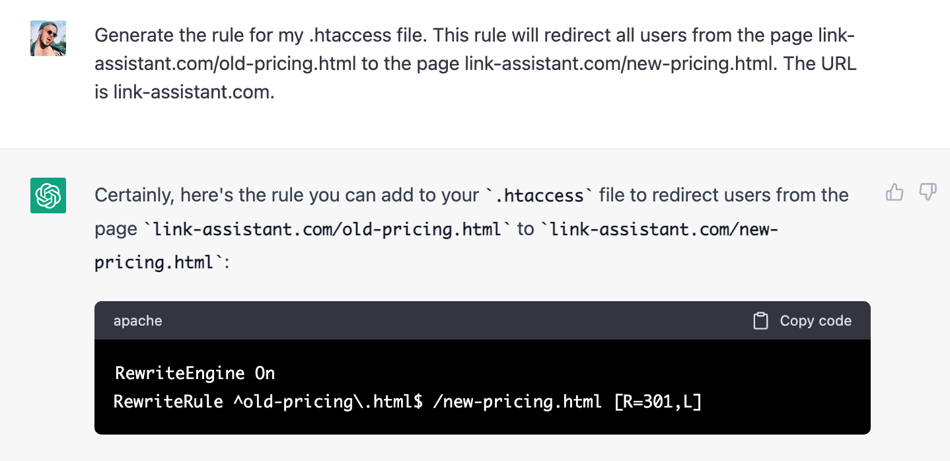
Task: Click the "[R=301,L]" flags in the code
Action: [657, 402]
